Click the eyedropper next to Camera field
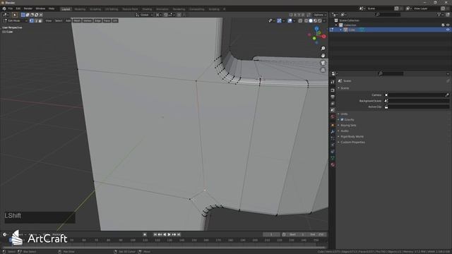Screen dimensions: 452x254 [x=447, y=95]
